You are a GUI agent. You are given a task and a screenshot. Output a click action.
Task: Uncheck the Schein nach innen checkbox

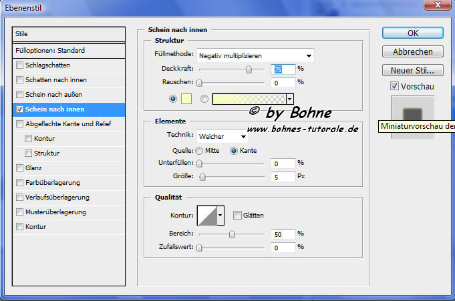(x=19, y=109)
